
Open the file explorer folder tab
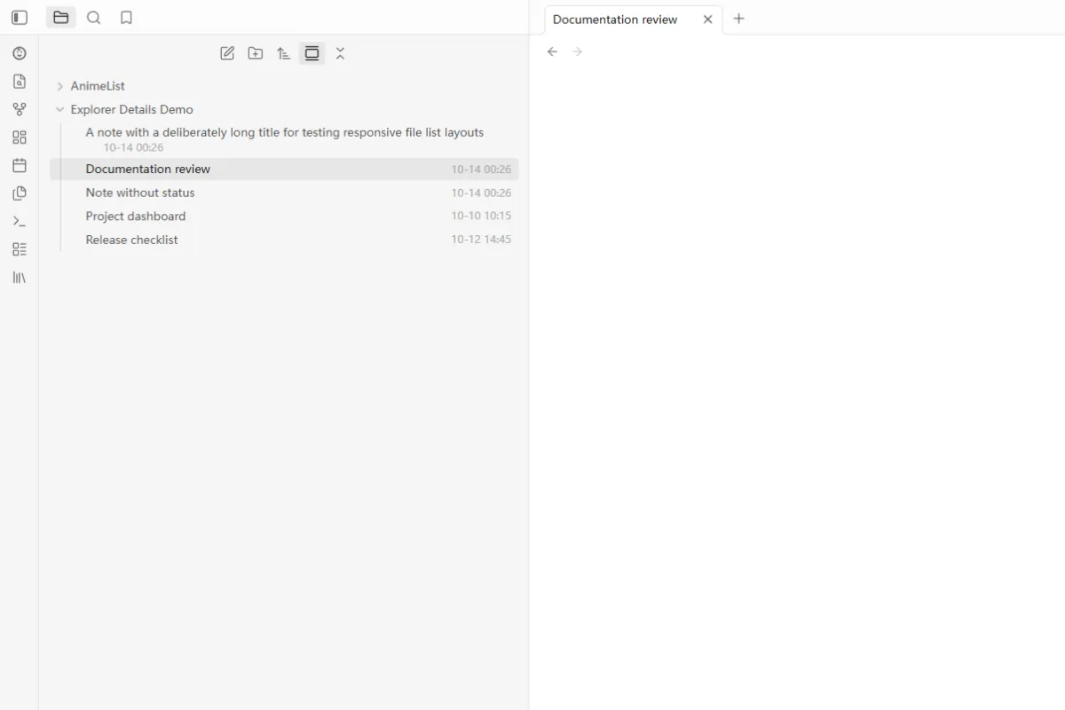61,18
